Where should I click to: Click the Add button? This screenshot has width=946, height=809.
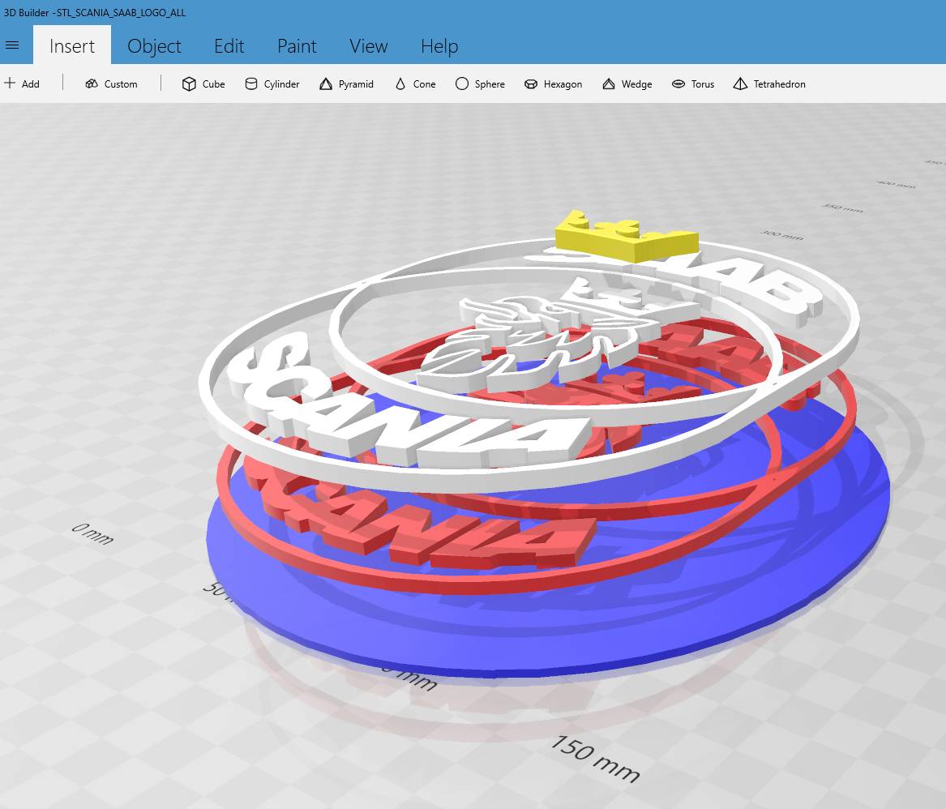point(23,83)
